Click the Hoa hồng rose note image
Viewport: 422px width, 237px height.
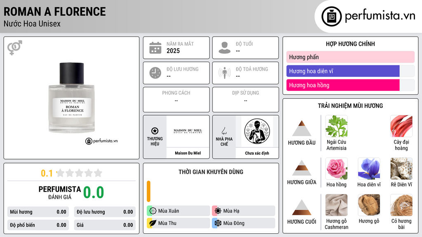[336, 169]
